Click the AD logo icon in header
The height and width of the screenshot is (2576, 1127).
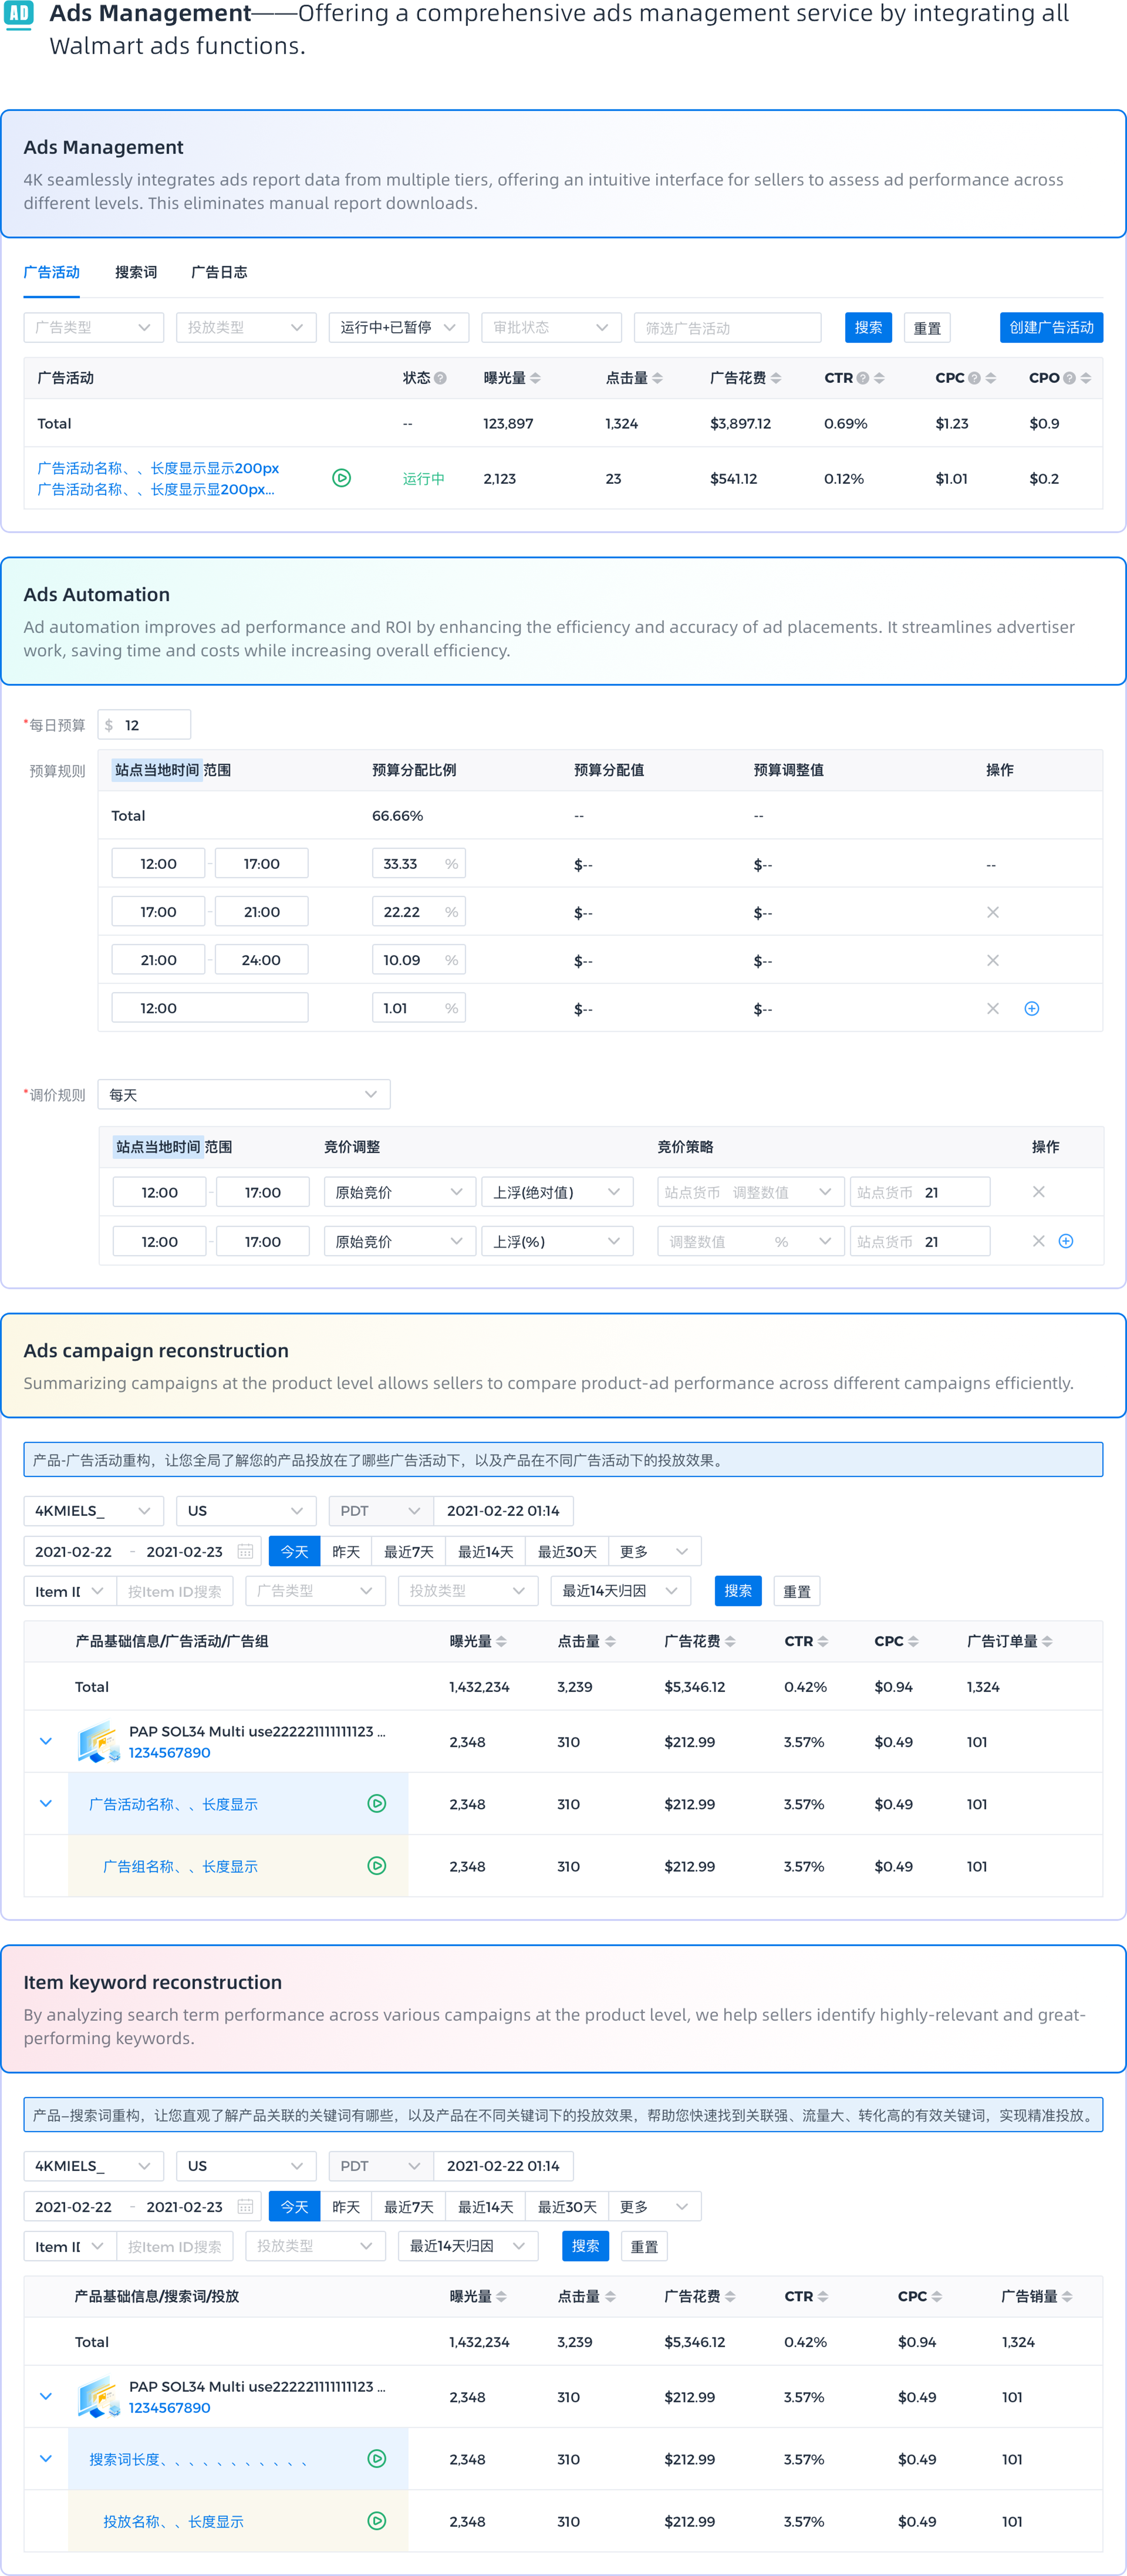click(x=19, y=15)
